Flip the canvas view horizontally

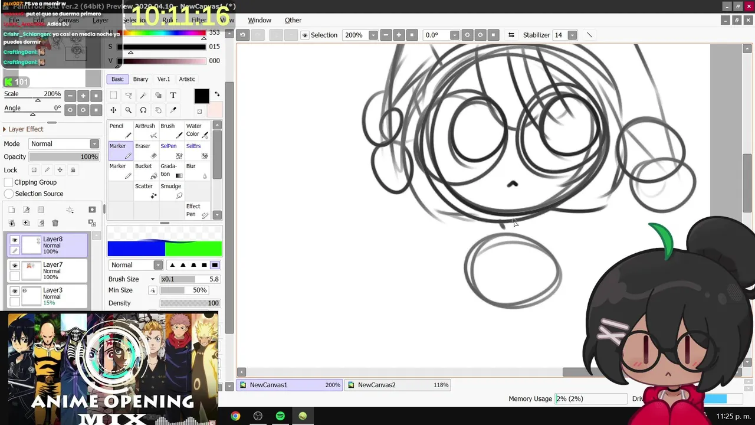pyautogui.click(x=511, y=35)
